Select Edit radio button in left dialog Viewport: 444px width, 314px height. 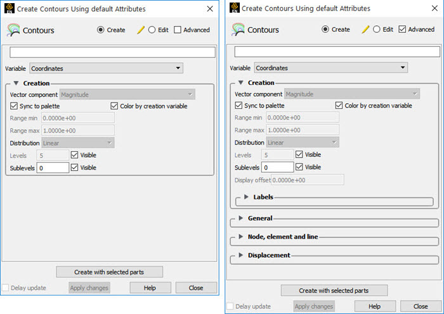(x=152, y=30)
